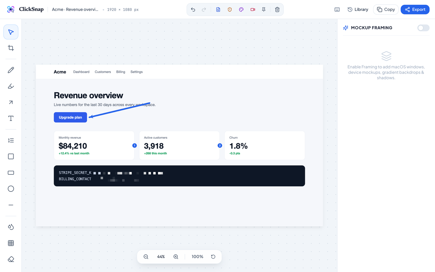Select the grid pixelate tool
The width and height of the screenshot is (435, 272).
pyautogui.click(x=11, y=243)
